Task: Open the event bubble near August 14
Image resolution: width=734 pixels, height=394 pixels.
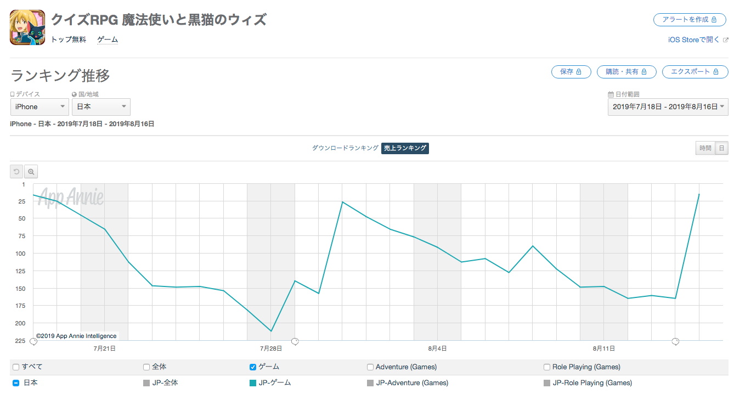Action: point(675,341)
